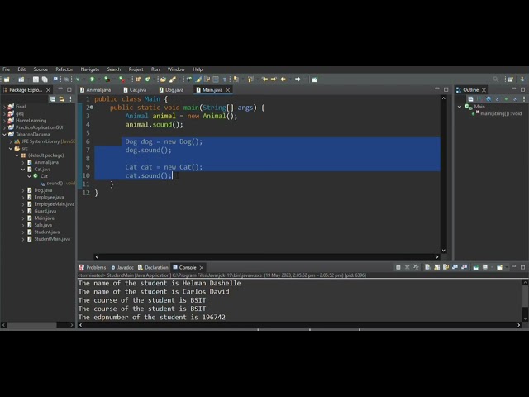
Task: Switch to the Declaration tab
Action: [x=153, y=267]
